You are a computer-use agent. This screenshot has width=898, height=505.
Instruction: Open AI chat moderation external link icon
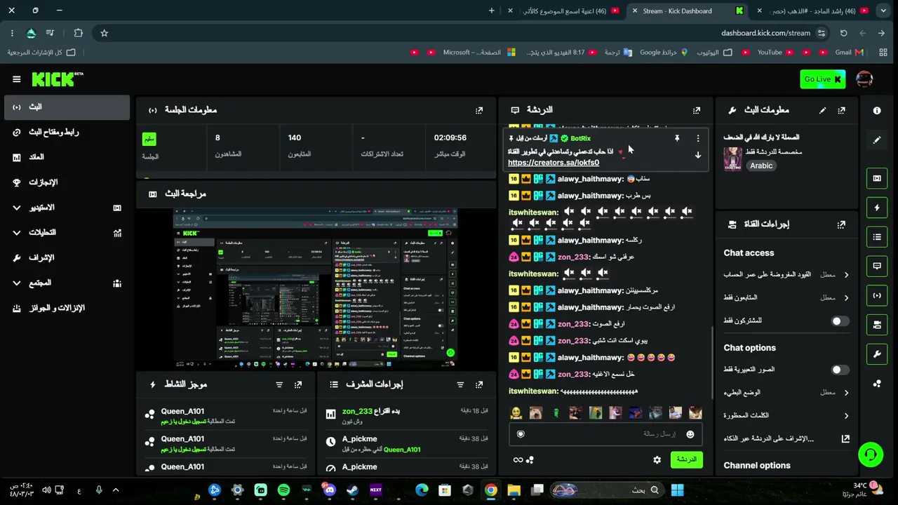tap(845, 438)
